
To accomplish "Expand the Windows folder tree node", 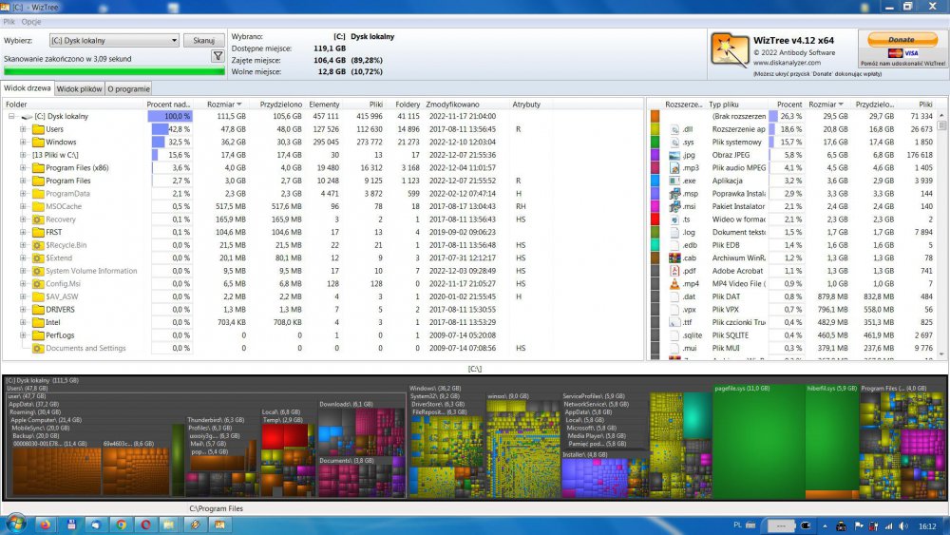I will click(x=23, y=143).
